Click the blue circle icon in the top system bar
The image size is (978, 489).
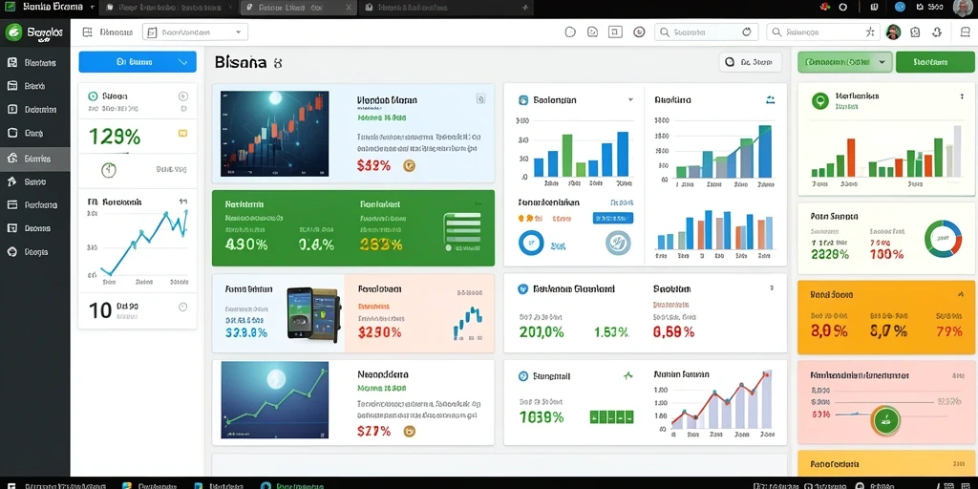coord(900,7)
